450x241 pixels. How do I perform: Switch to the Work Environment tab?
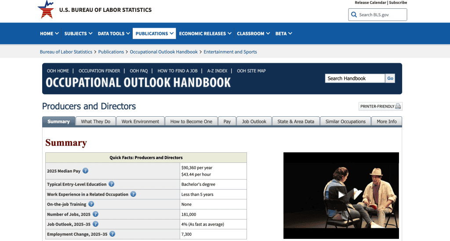tap(140, 122)
